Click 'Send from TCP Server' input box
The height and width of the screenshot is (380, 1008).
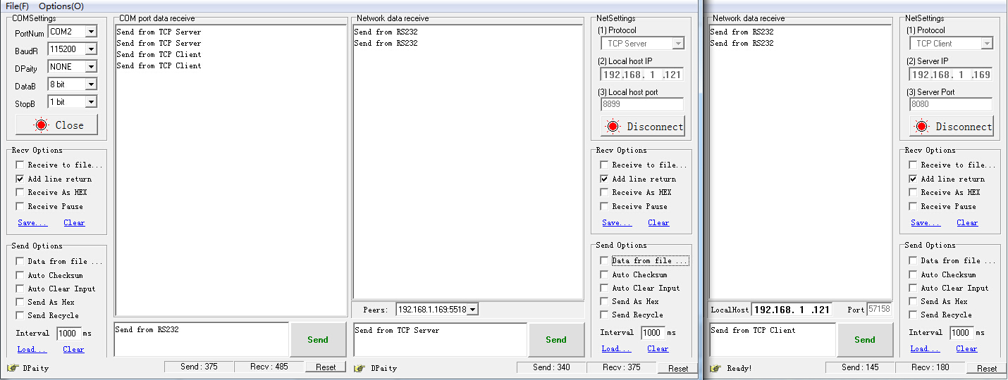click(x=440, y=339)
